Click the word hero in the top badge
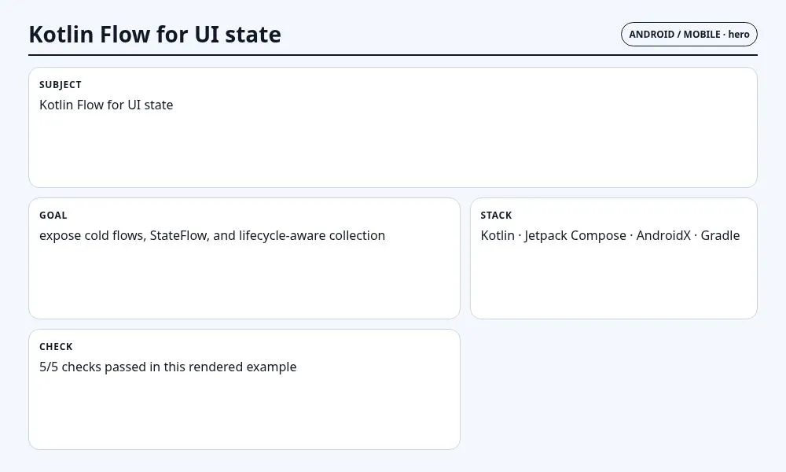Screen dimensions: 786x472 [x=738, y=34]
